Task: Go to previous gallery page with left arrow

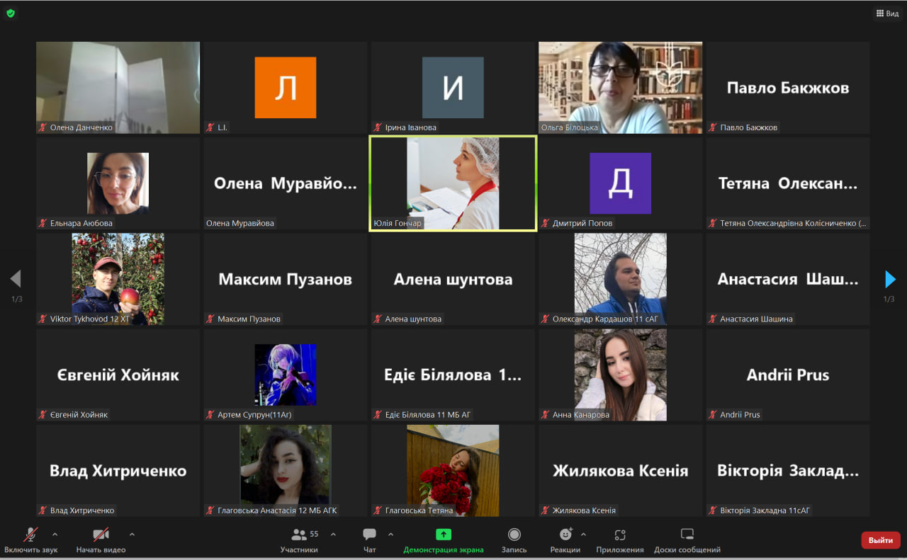Action: (x=16, y=279)
